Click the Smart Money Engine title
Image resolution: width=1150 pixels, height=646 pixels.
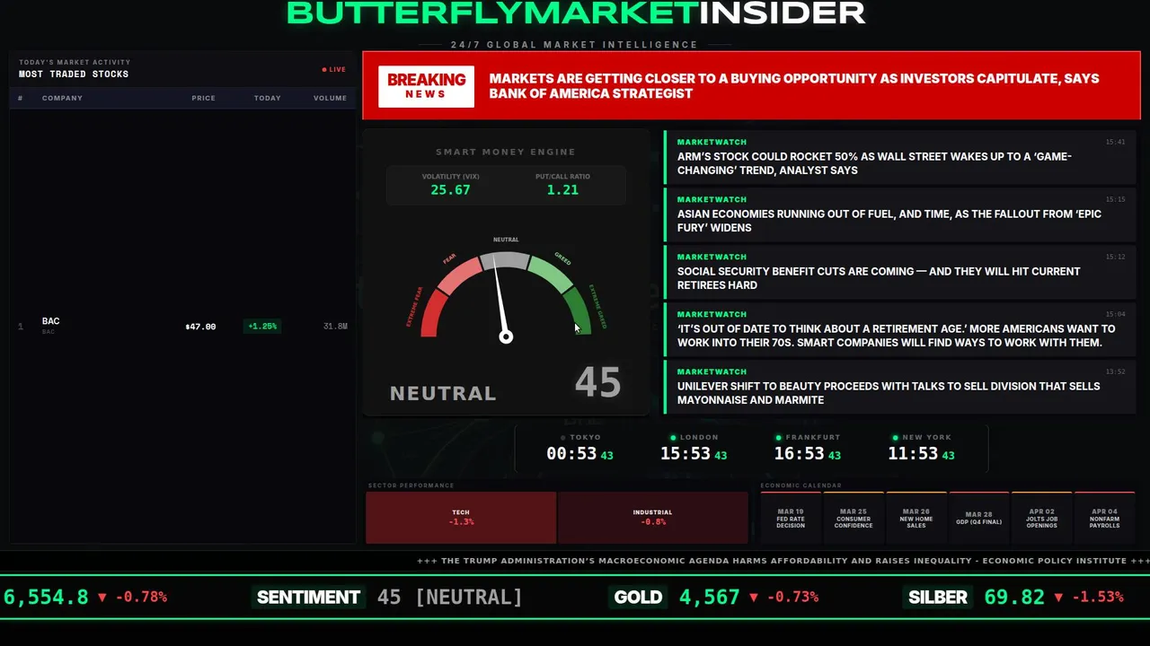[x=506, y=153]
